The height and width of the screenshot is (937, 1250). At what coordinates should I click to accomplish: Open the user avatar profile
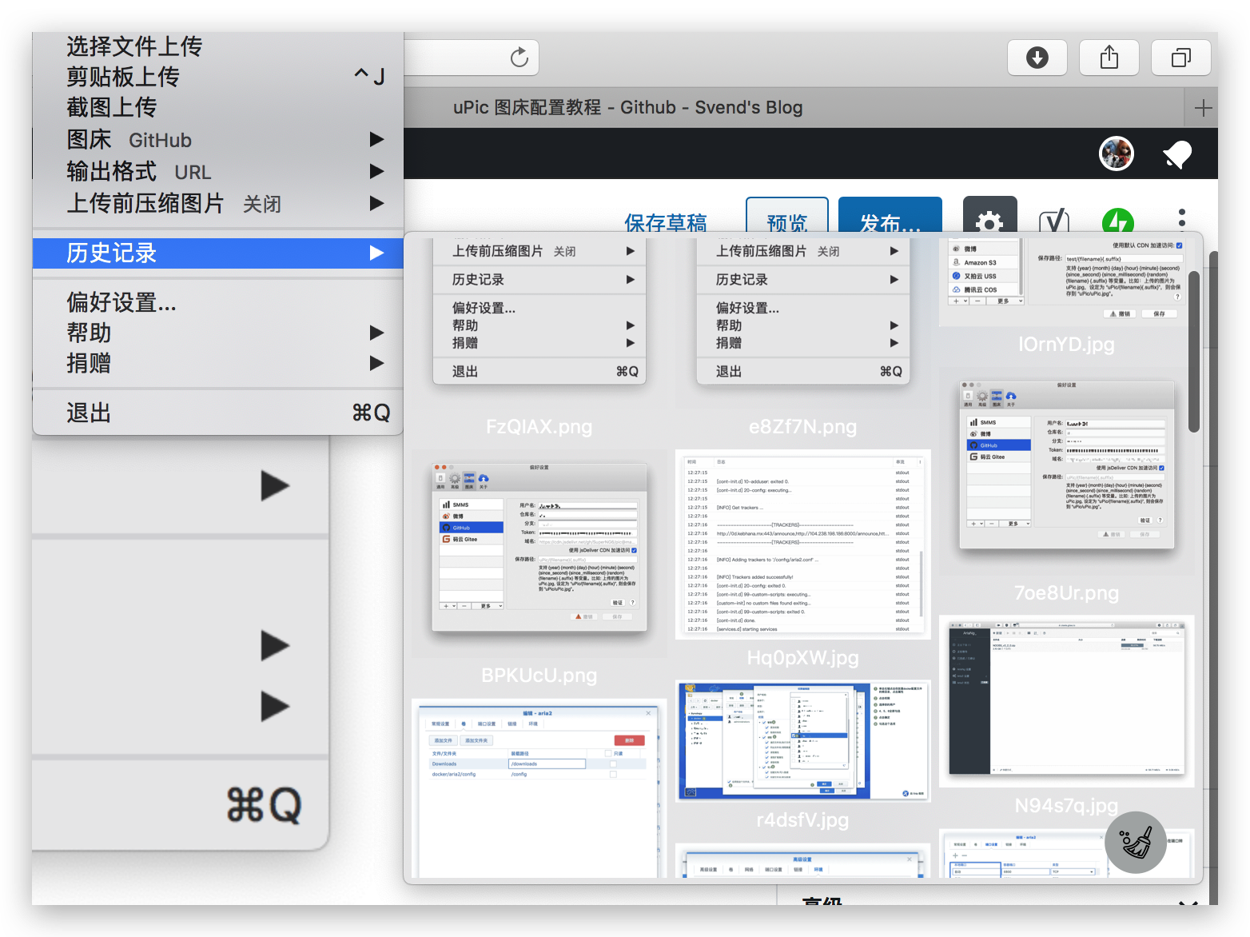click(1117, 154)
